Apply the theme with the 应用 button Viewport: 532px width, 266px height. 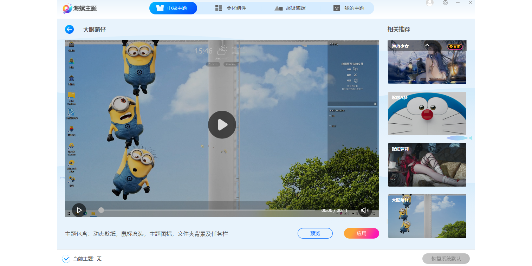pos(361,233)
